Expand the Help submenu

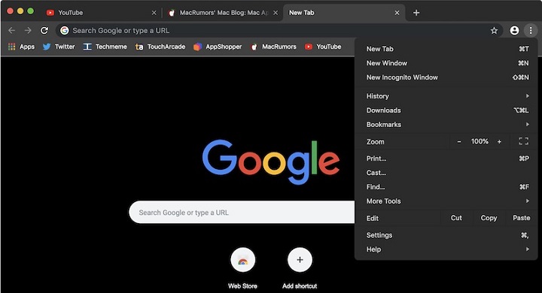point(446,249)
